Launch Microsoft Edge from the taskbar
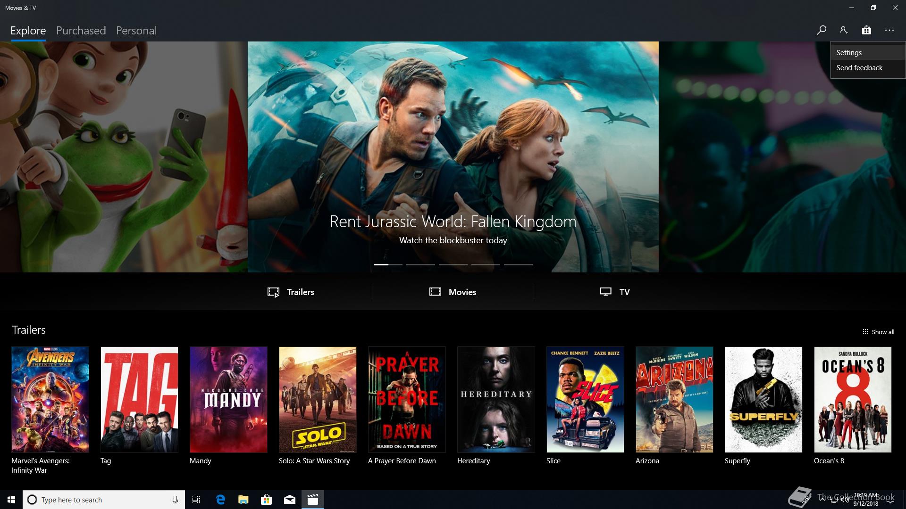The width and height of the screenshot is (906, 509). coord(220,500)
